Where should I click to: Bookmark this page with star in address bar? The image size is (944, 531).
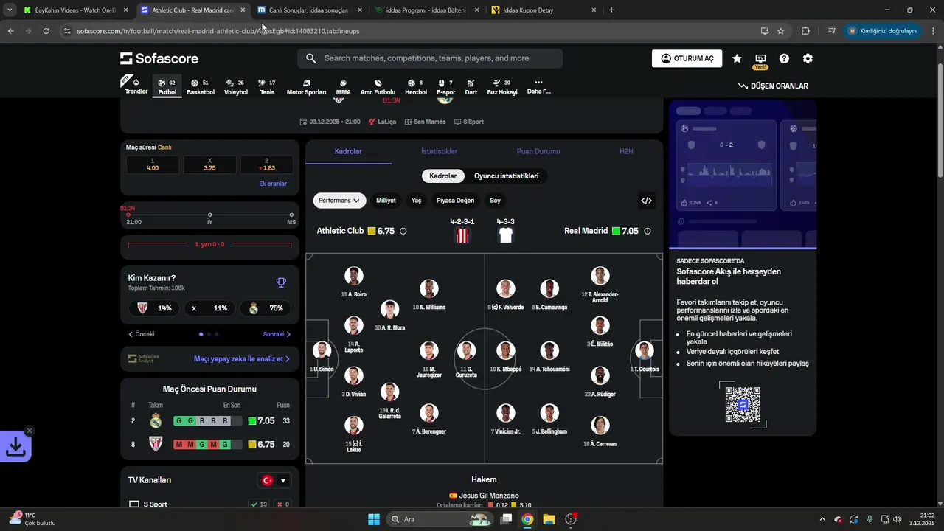click(780, 31)
